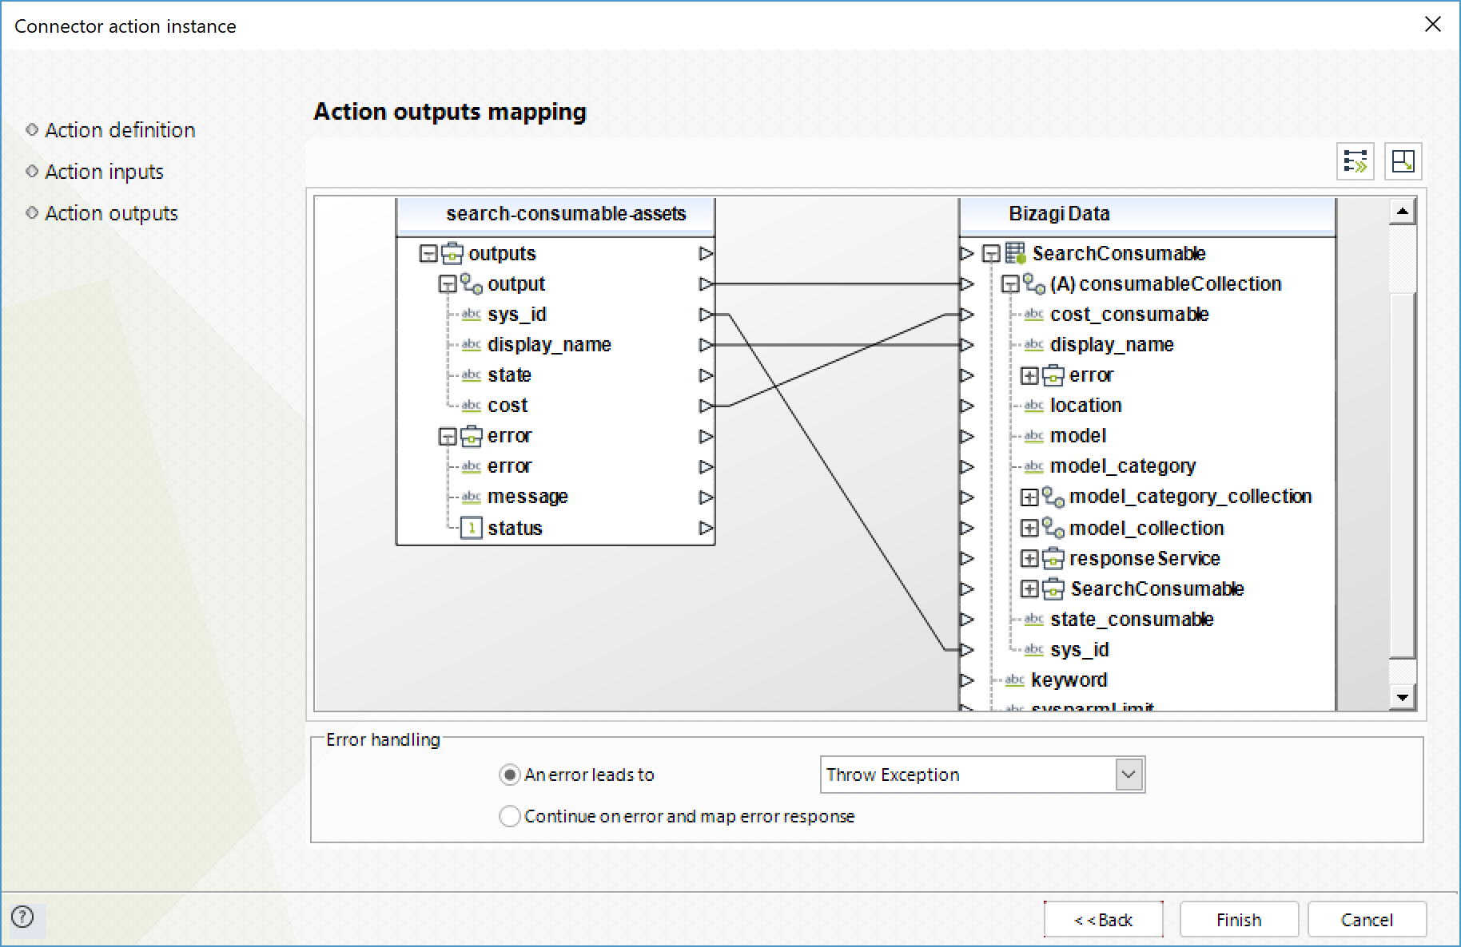
Task: Select the message field under error
Action: tap(527, 497)
